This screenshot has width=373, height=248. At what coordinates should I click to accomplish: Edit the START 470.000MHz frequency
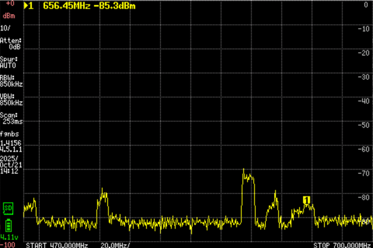pyautogui.click(x=57, y=245)
